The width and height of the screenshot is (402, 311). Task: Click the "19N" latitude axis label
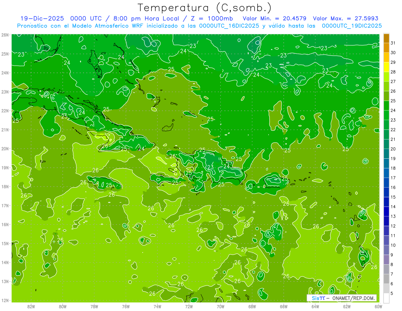5,167
